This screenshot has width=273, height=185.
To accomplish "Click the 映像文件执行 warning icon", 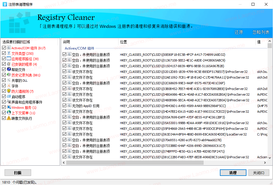I will click(x=9, y=118).
